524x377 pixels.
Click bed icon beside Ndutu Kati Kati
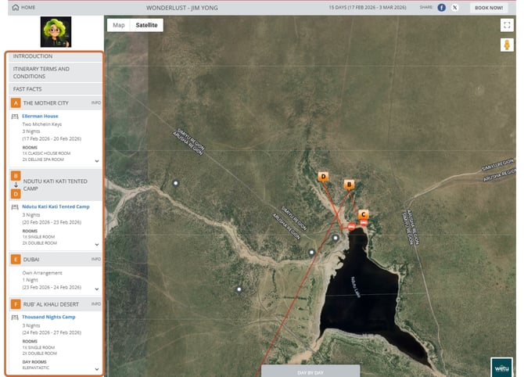point(15,207)
